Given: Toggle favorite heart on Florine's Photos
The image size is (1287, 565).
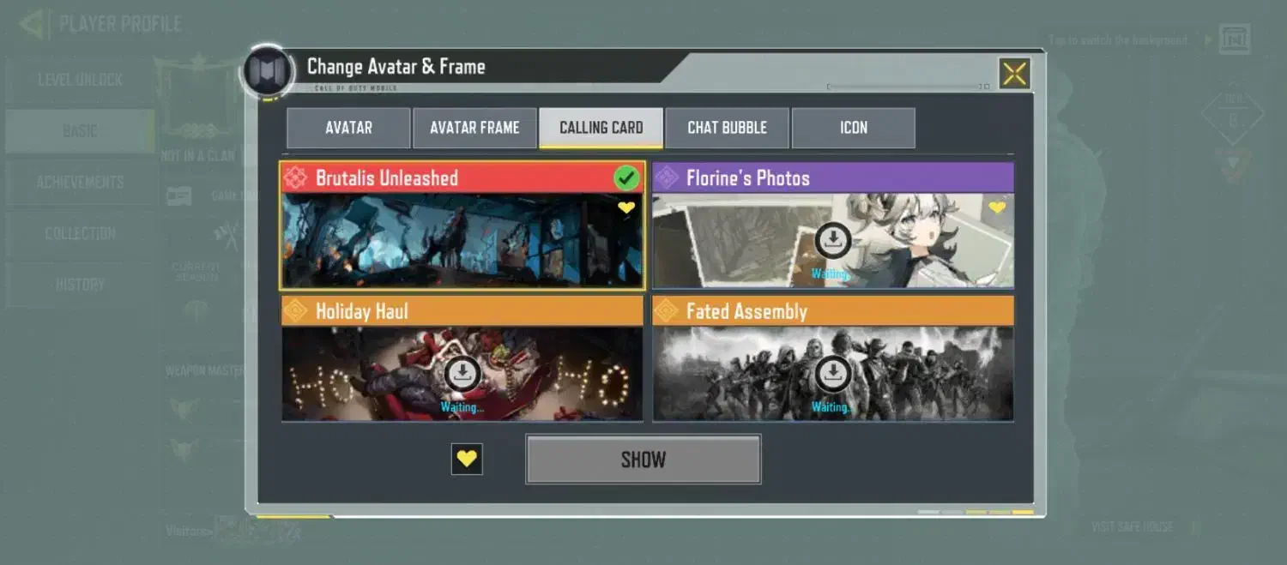Looking at the screenshot, I should click(x=996, y=207).
